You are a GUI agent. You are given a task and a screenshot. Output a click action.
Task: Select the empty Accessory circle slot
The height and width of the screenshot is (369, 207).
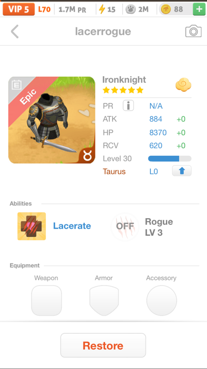[162, 301]
